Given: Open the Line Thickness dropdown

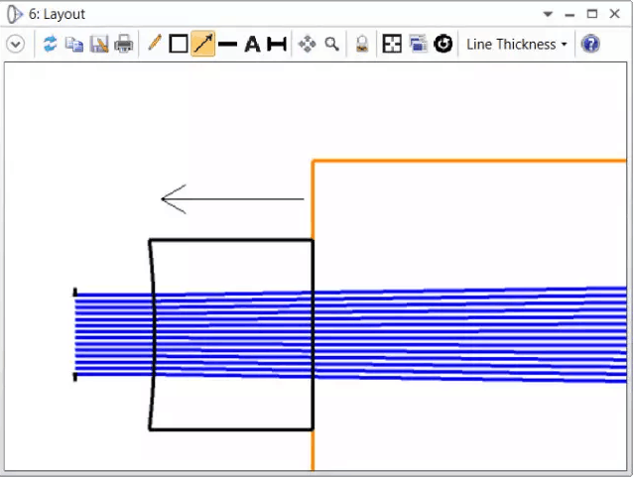Looking at the screenshot, I should pos(517,45).
